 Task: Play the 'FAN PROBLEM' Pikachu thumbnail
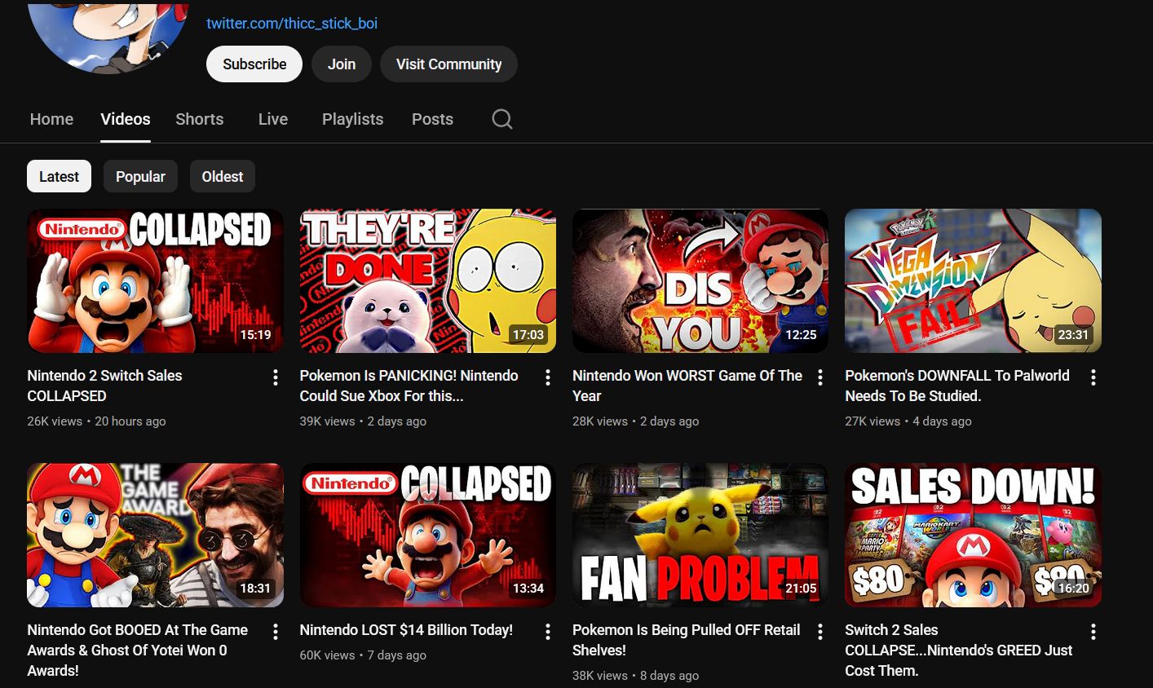click(700, 536)
